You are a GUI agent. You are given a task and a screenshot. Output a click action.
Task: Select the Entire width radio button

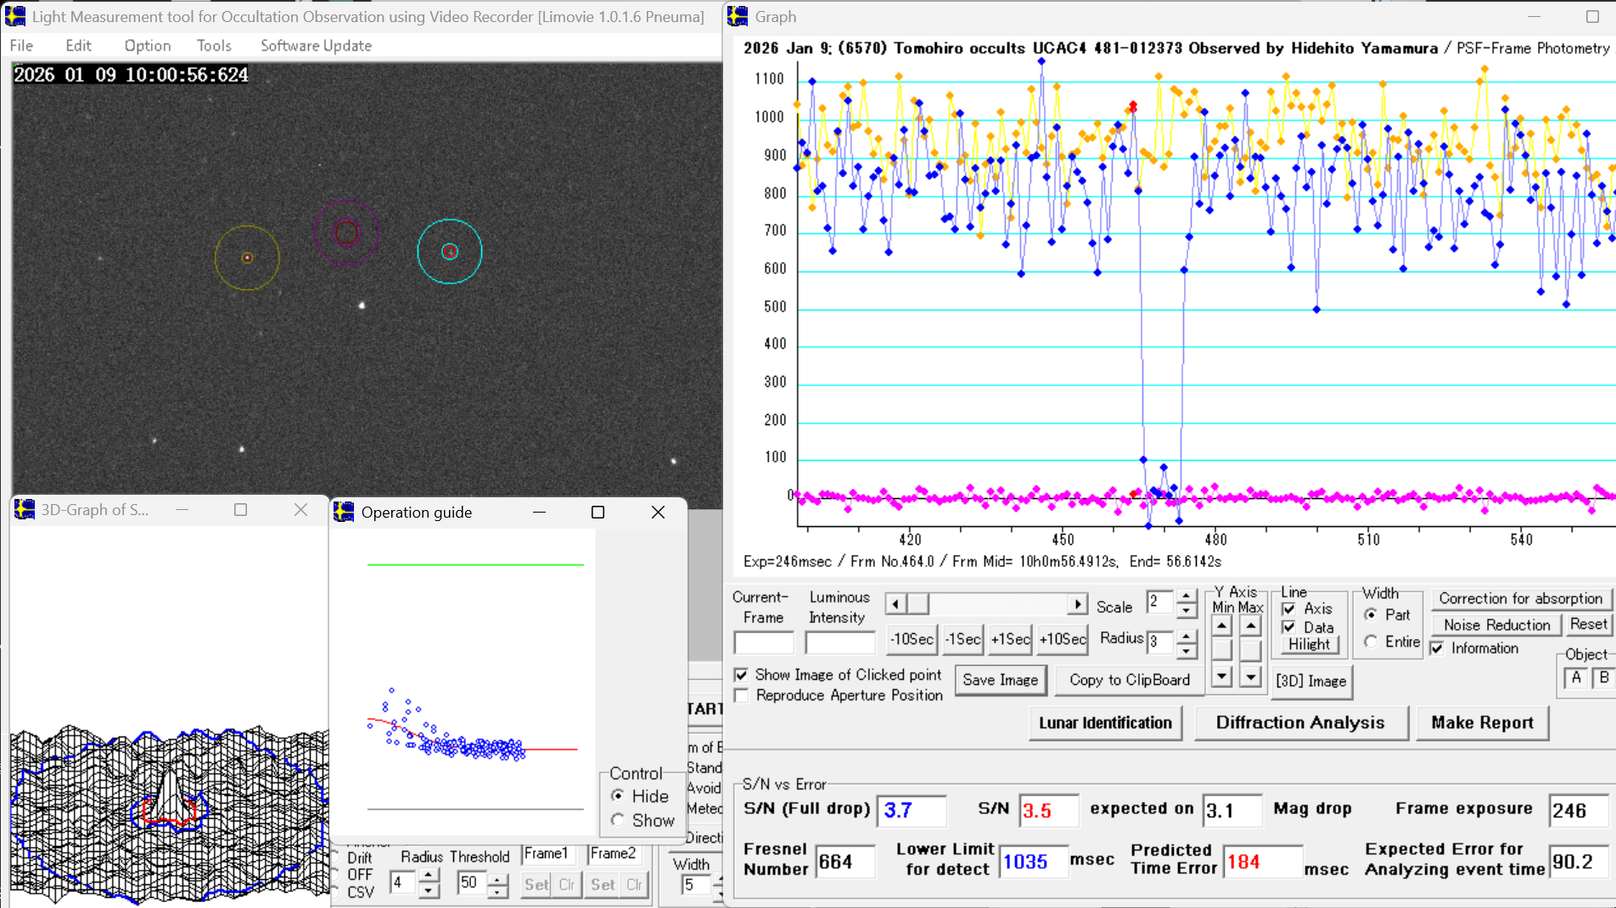coord(1371,642)
